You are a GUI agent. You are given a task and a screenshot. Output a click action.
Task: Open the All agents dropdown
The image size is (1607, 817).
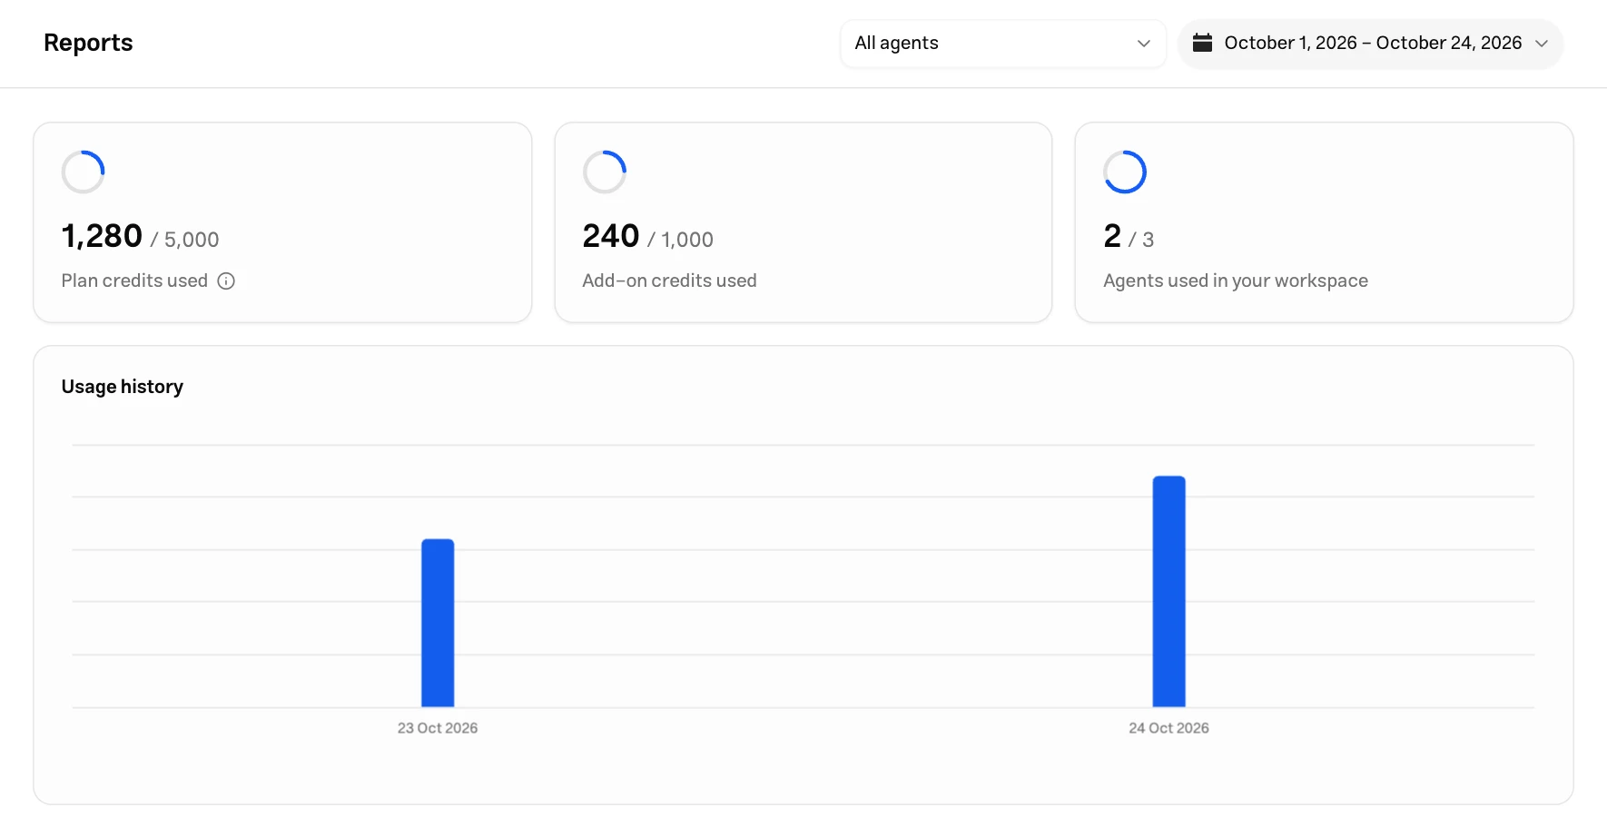click(x=1003, y=44)
